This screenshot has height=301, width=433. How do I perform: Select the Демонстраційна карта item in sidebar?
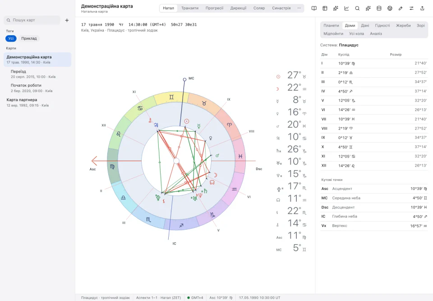pyautogui.click(x=37, y=60)
